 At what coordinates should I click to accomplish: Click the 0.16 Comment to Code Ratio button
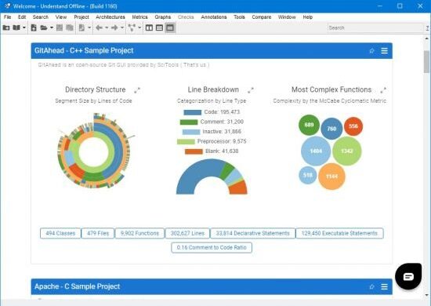[212, 247]
